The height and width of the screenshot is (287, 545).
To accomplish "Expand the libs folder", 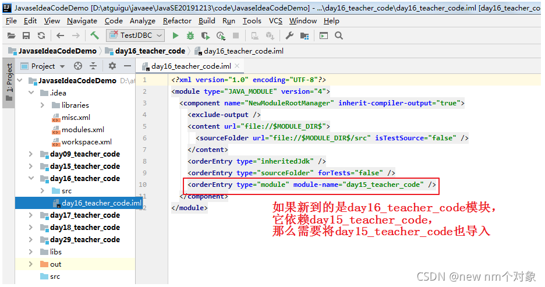I will (x=31, y=251).
